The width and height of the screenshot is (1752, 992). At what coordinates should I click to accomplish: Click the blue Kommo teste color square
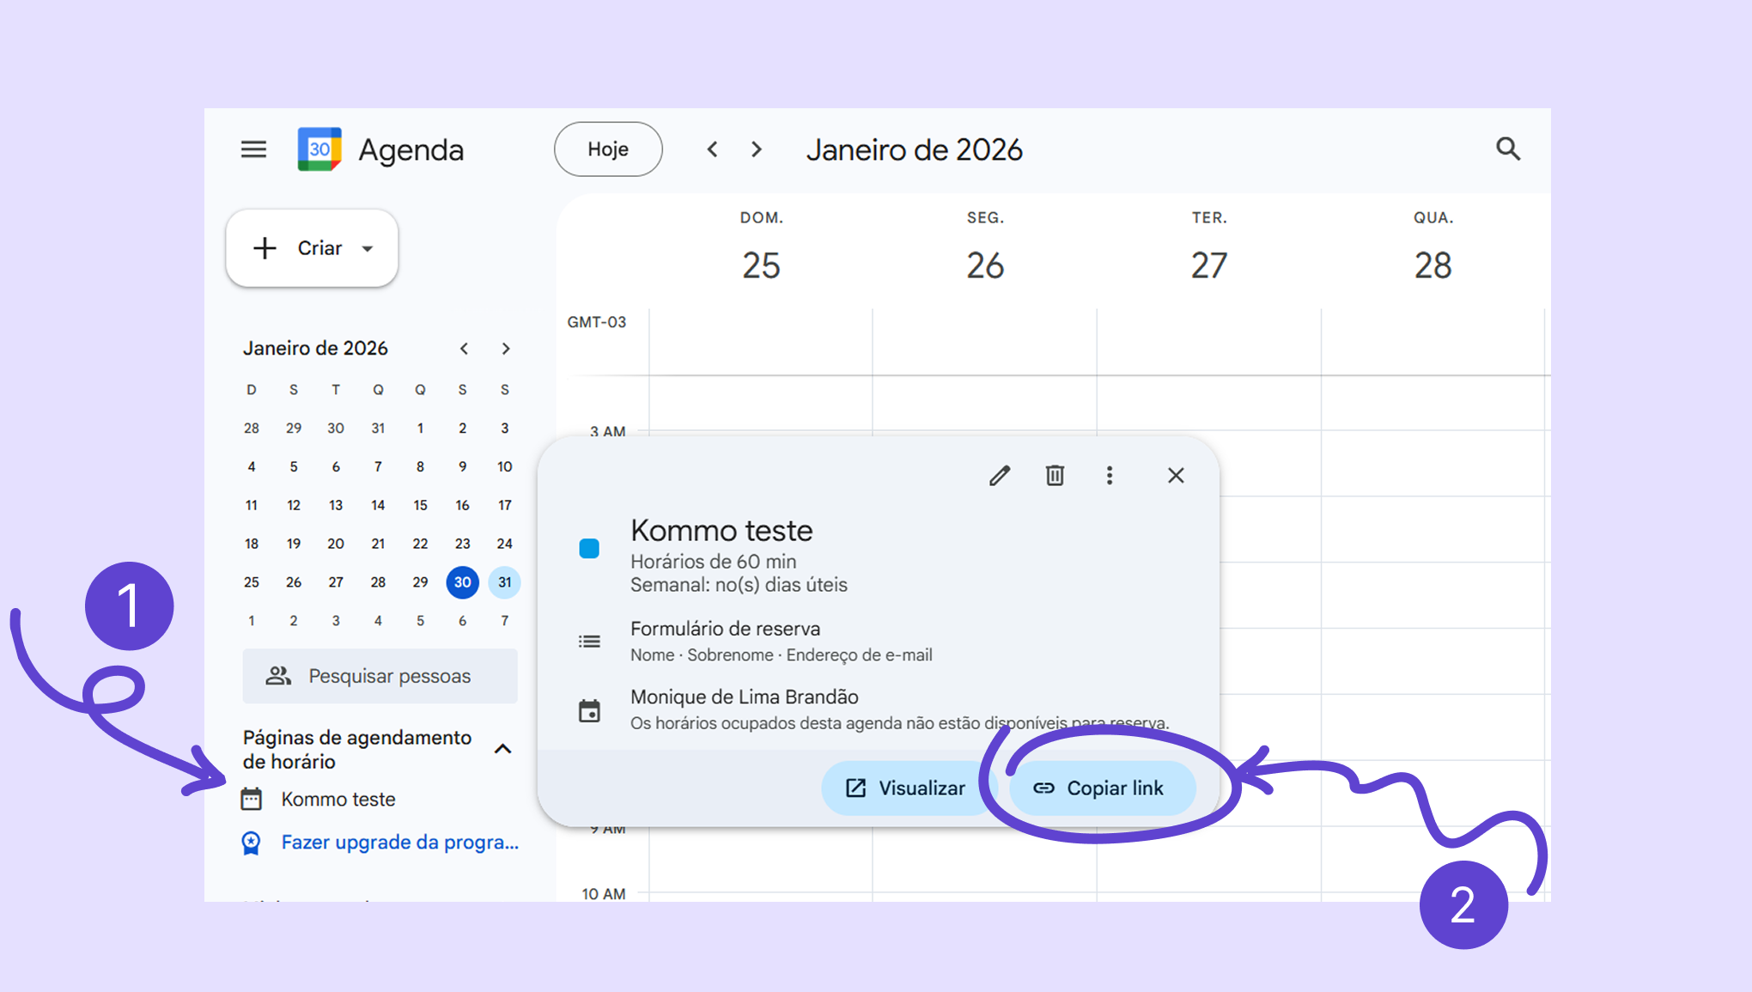point(589,549)
